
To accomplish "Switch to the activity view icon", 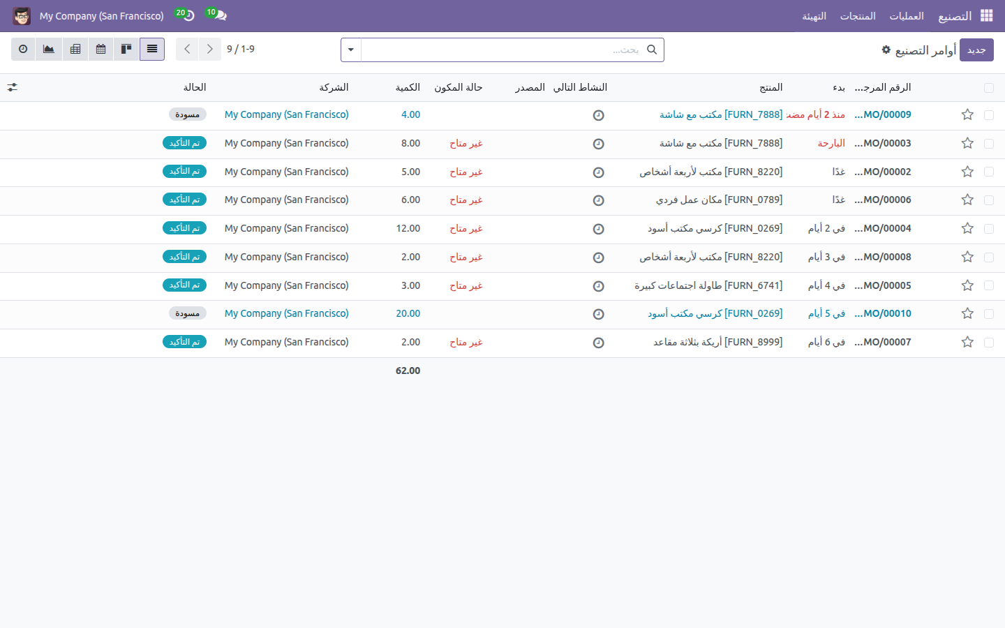I will pyautogui.click(x=23, y=50).
